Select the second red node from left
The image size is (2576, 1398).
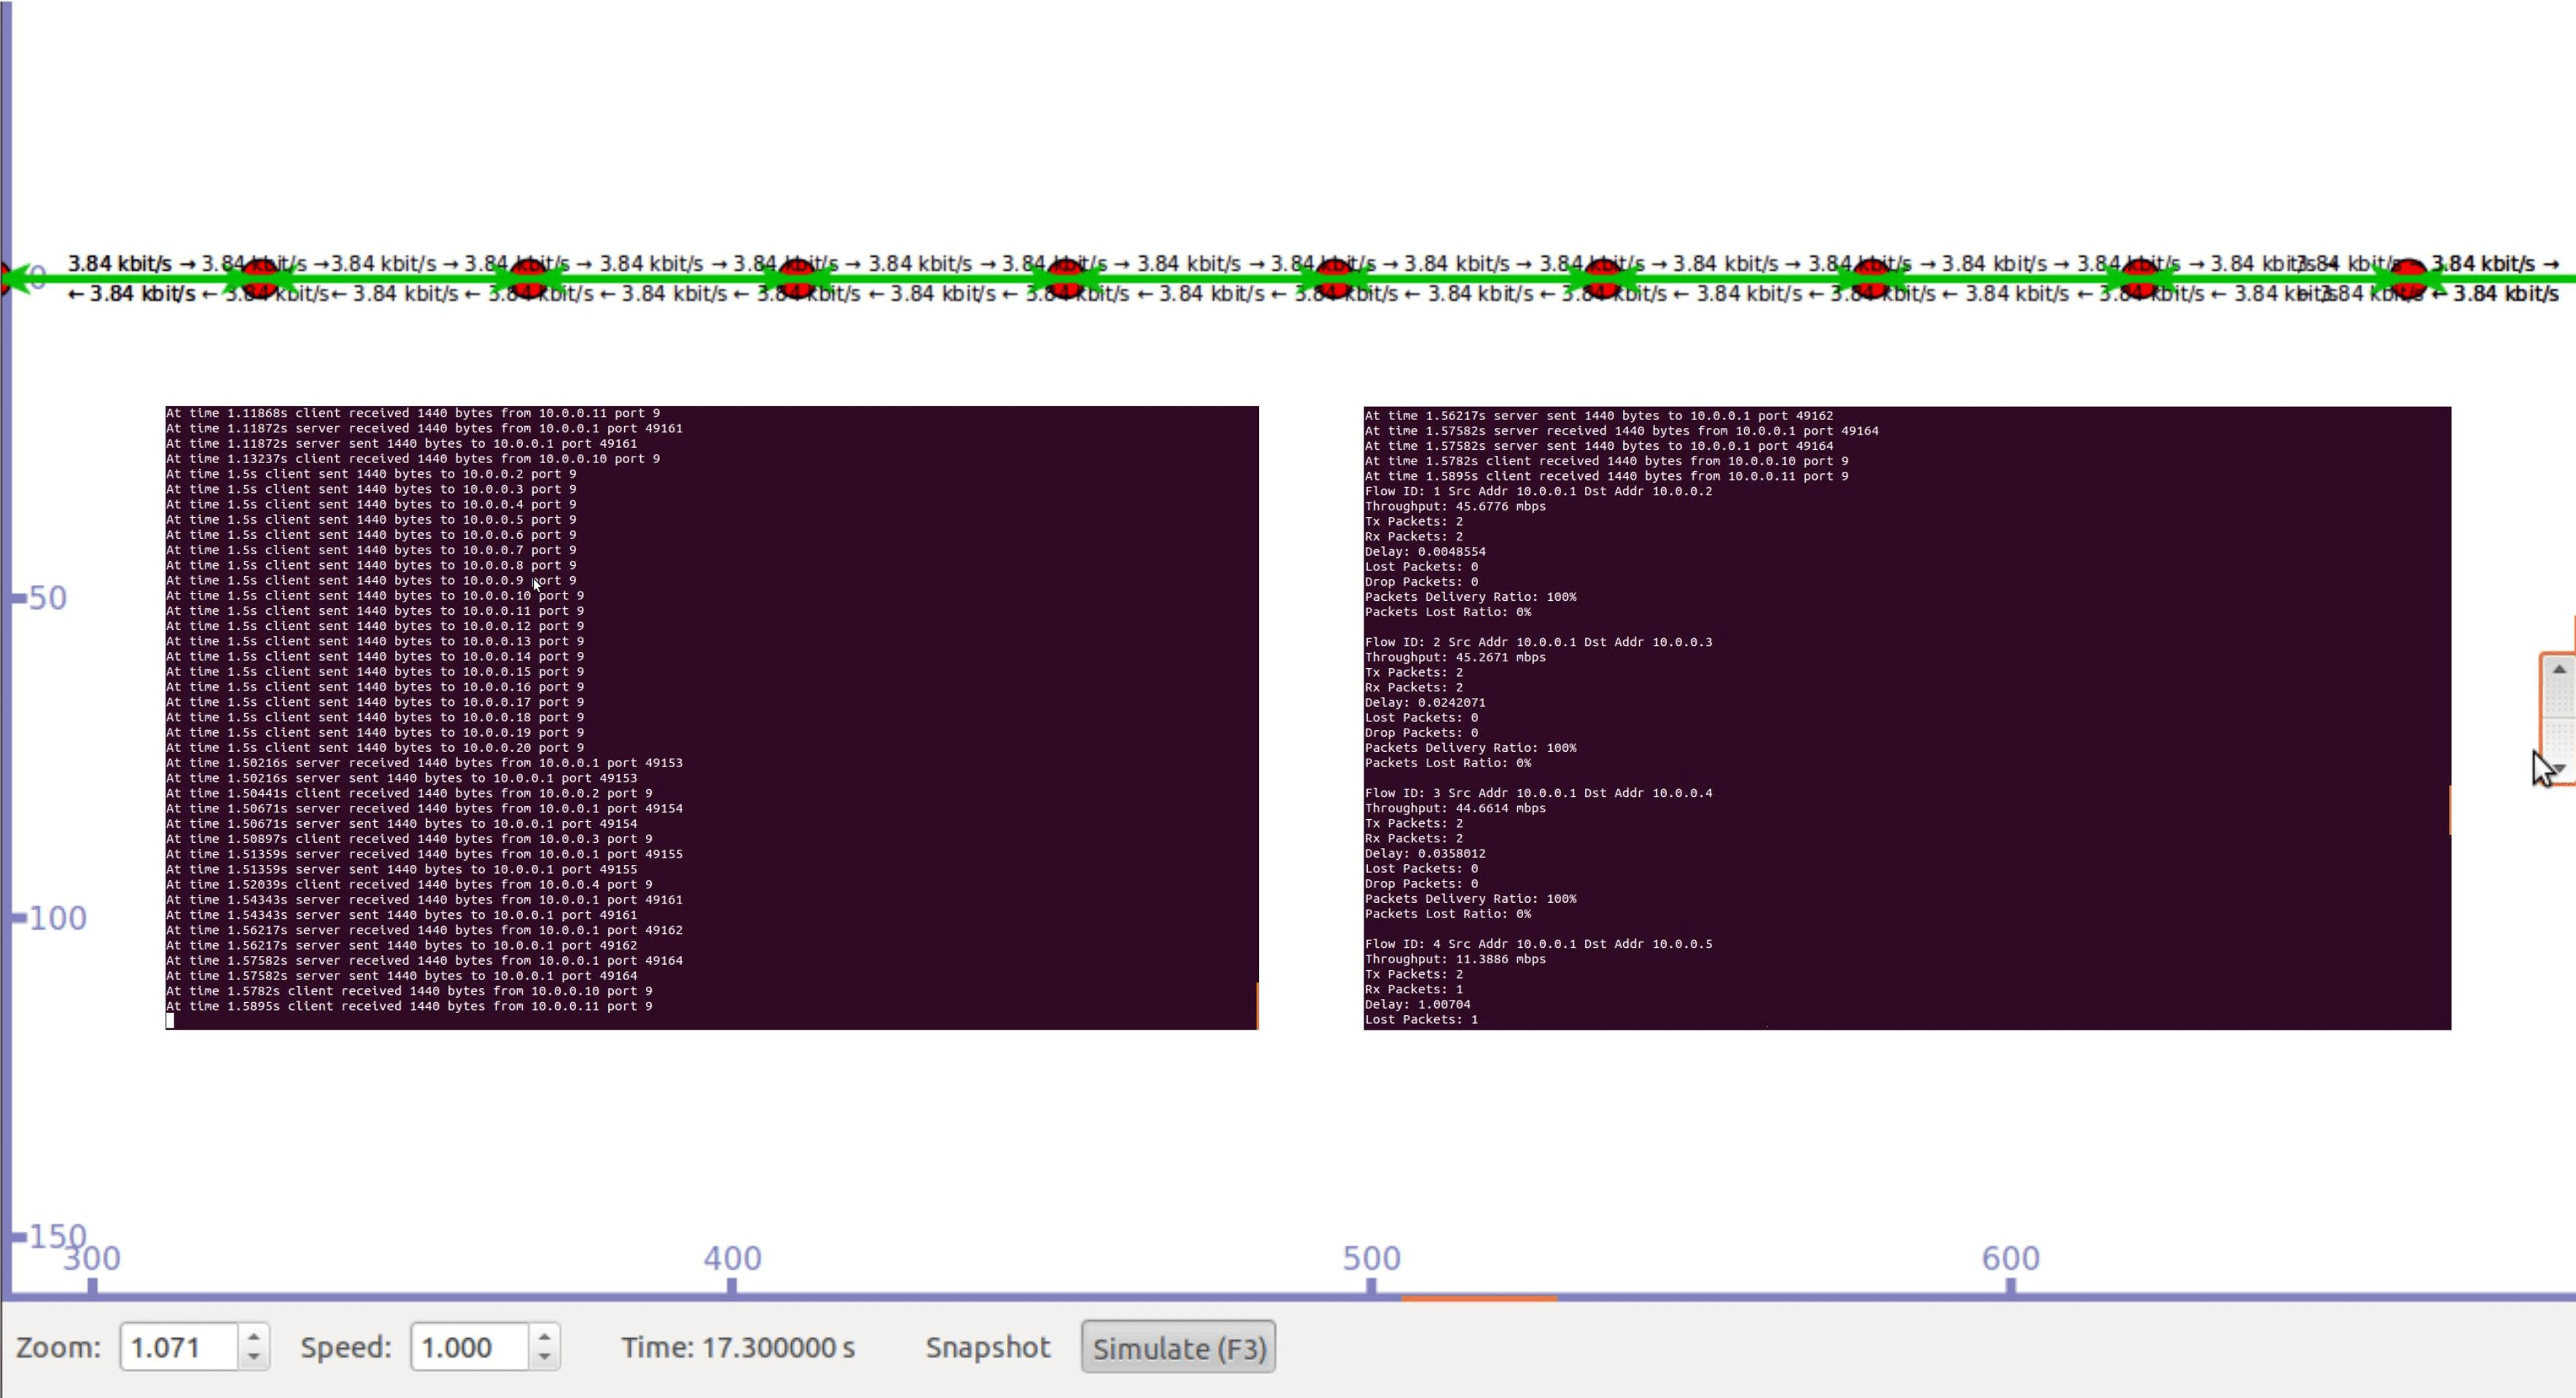tap(529, 278)
